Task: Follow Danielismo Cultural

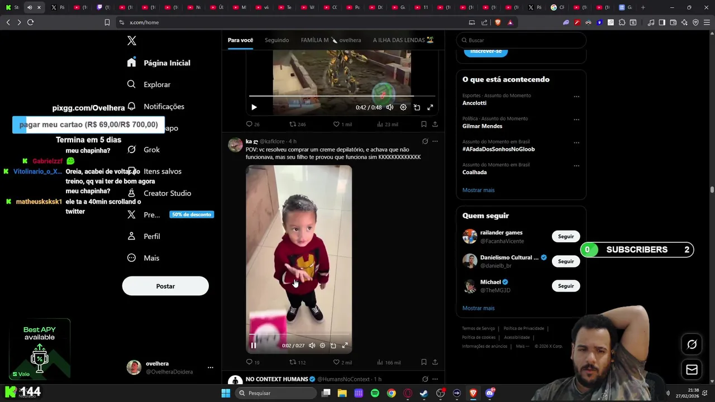Action: (x=566, y=261)
